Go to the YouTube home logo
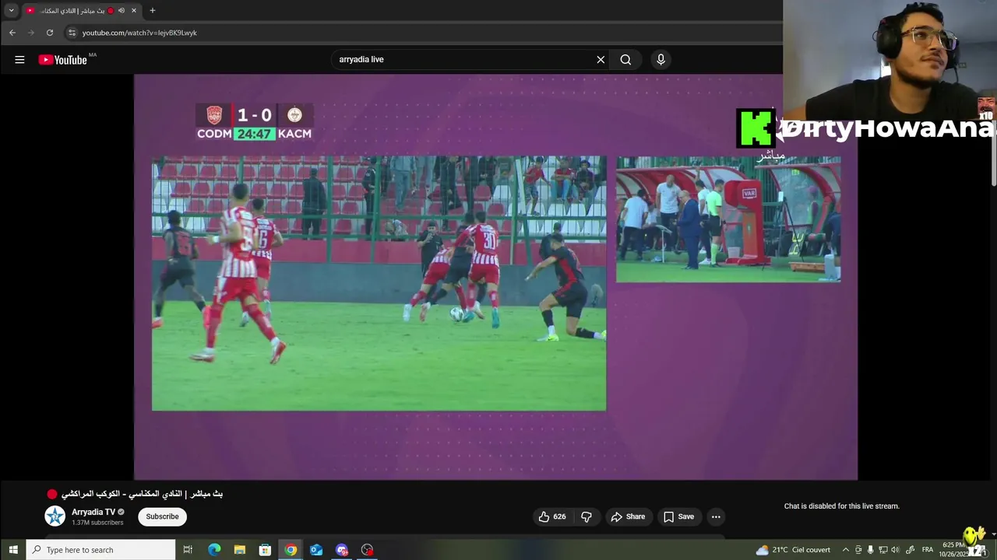Image resolution: width=997 pixels, height=560 pixels. [x=62, y=59]
